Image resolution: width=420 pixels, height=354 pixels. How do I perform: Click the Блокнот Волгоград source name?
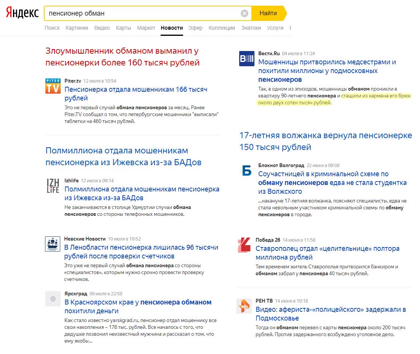281,165
